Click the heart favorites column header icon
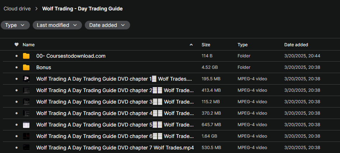This screenshot has height=153, width=340. tap(17, 45)
